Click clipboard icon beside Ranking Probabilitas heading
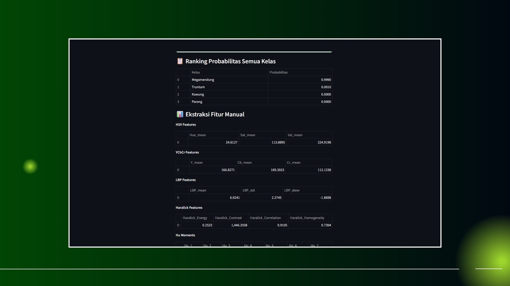Image resolution: width=510 pixels, height=286 pixels. 180,61
